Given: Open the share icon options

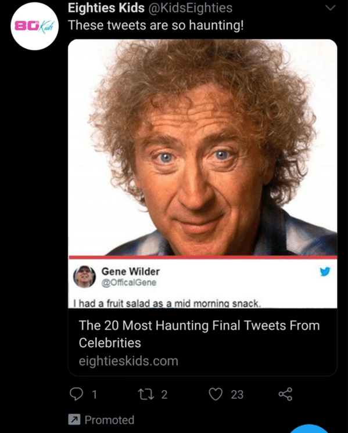Looking at the screenshot, I should coord(285,394).
